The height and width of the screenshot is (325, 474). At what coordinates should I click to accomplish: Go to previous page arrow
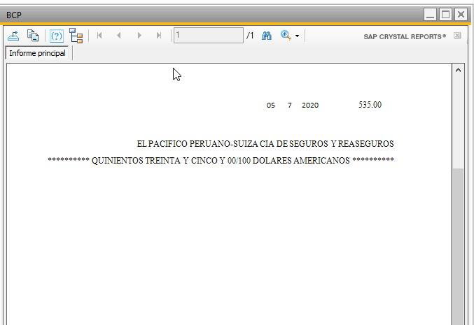[x=119, y=36]
